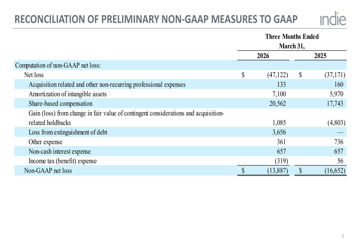The width and height of the screenshot is (359, 246).
Task: Click 'Computation of non-GAAP net loss:' row label
Action: click(58, 65)
